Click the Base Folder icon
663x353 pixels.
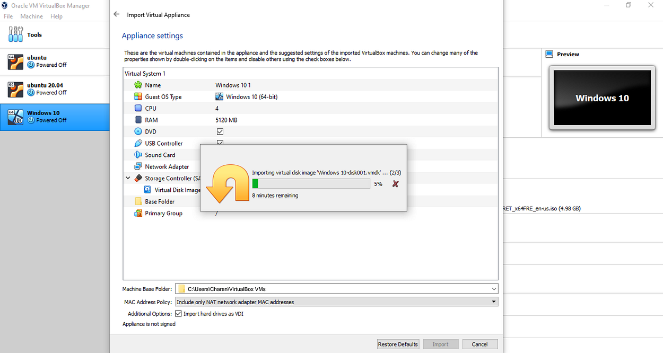click(138, 201)
